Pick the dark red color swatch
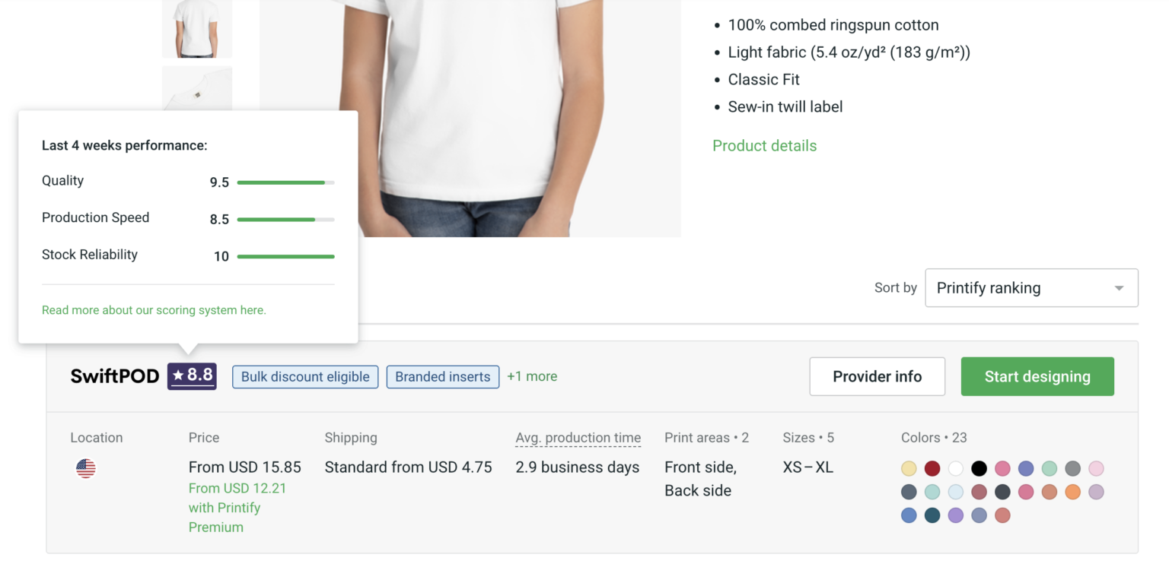 point(932,468)
